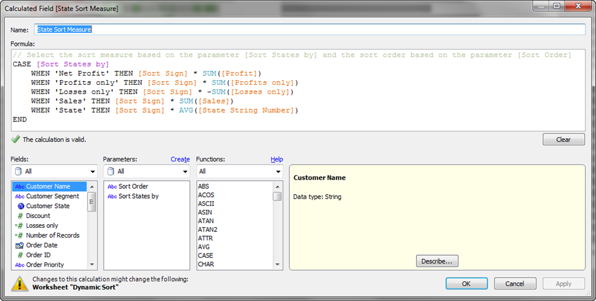Select ATAN2 function
The width and height of the screenshot is (596, 301).
(235, 230)
